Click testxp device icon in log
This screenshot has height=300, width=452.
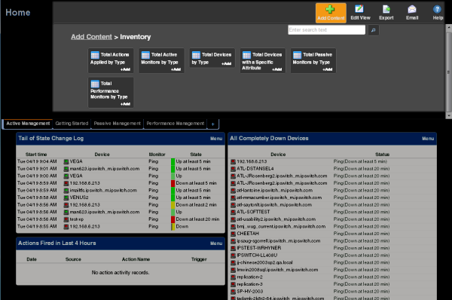tap(66, 219)
